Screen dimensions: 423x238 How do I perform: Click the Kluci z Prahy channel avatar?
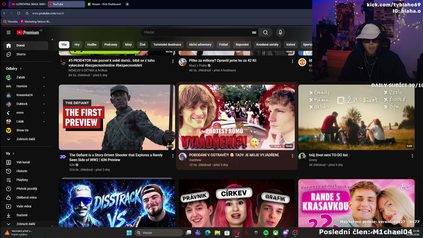183,62
